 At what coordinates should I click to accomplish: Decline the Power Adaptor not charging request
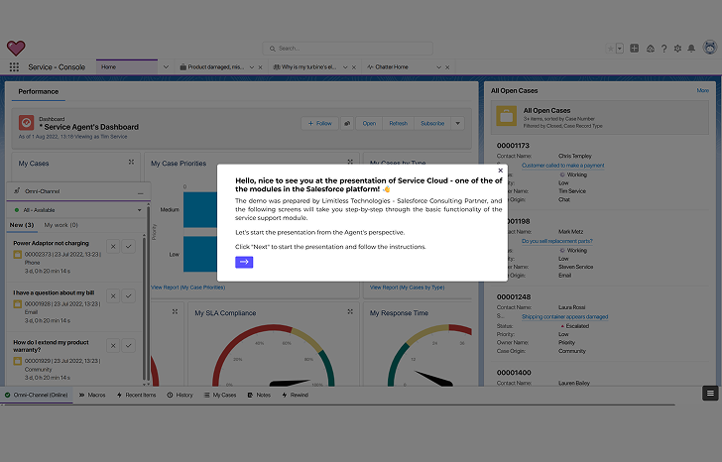(113, 246)
